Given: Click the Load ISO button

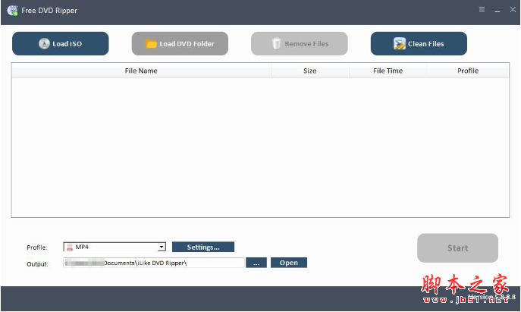Looking at the screenshot, I should (x=61, y=43).
